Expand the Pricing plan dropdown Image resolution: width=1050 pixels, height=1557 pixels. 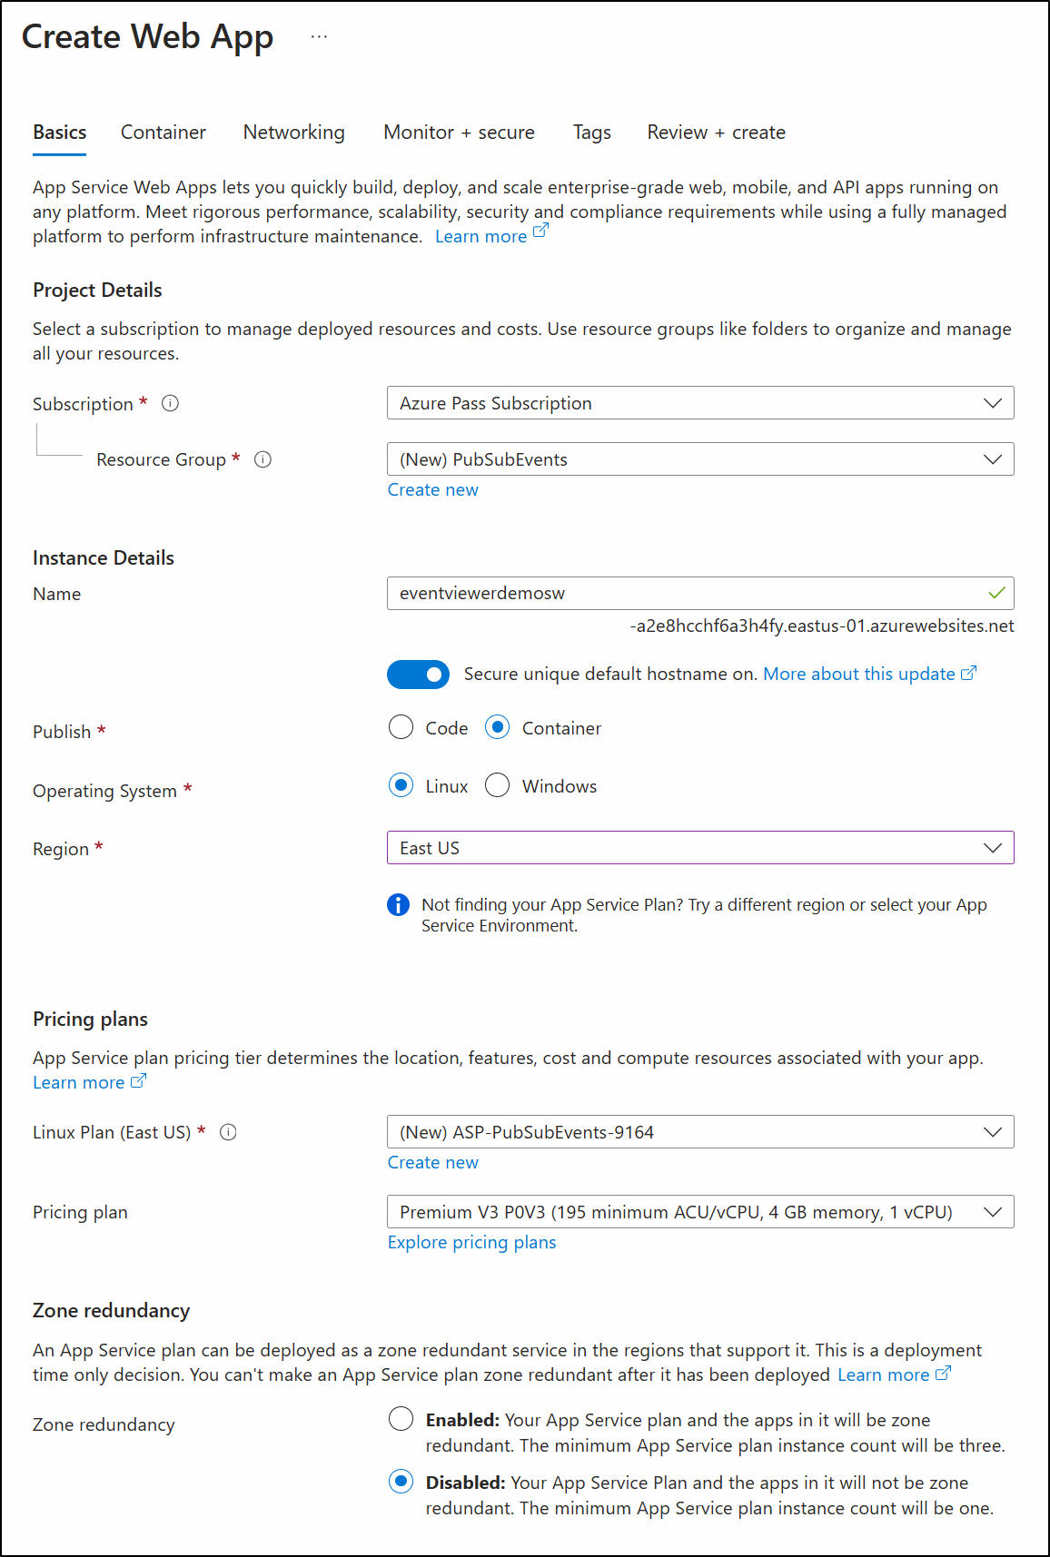(x=700, y=1212)
